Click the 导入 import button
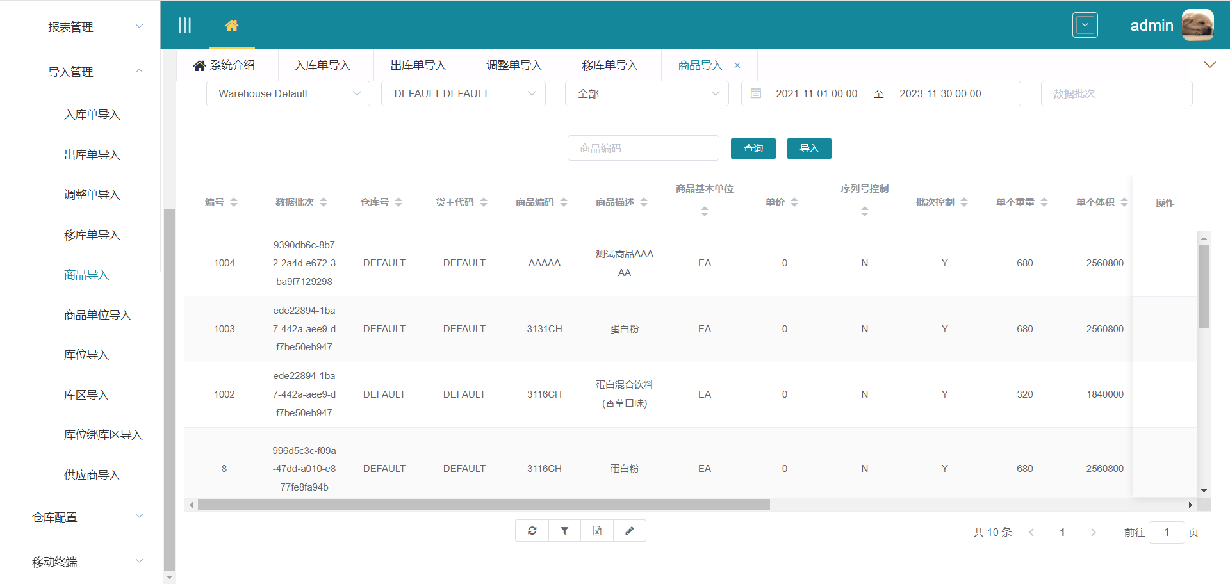Screen dimensions: 1230x584 (809, 148)
